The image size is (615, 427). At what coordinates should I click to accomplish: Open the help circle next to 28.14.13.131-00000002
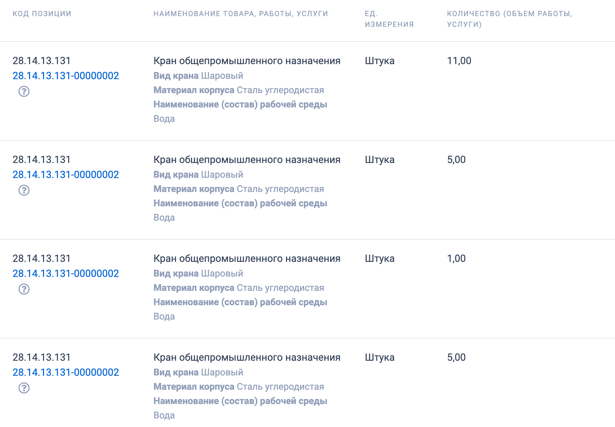point(24,92)
